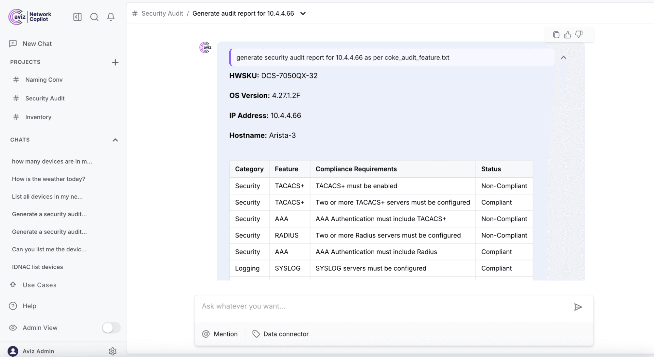Open the Use Cases page
The height and width of the screenshot is (357, 654).
coord(39,285)
